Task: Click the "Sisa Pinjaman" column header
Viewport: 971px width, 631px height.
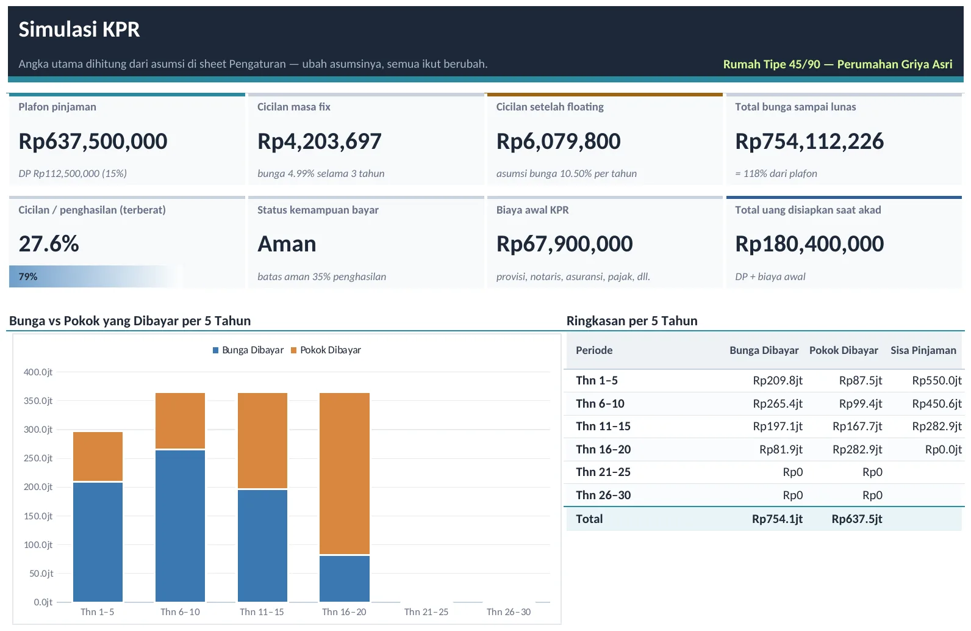Action: (923, 350)
